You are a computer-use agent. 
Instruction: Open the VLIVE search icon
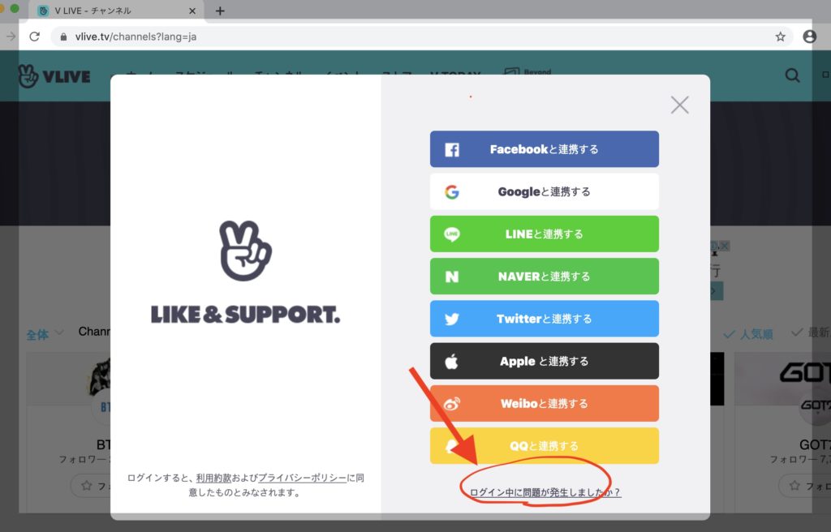tap(792, 75)
